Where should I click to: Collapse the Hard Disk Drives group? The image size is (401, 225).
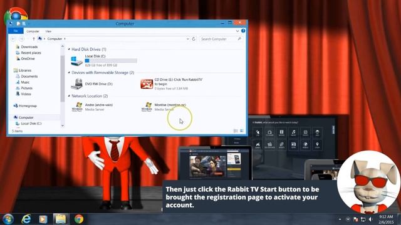(69, 49)
